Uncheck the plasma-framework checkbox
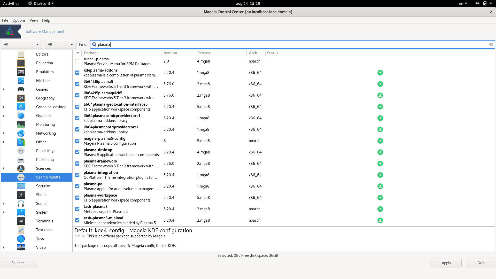This screenshot has height=279, width=496. pos(77,164)
